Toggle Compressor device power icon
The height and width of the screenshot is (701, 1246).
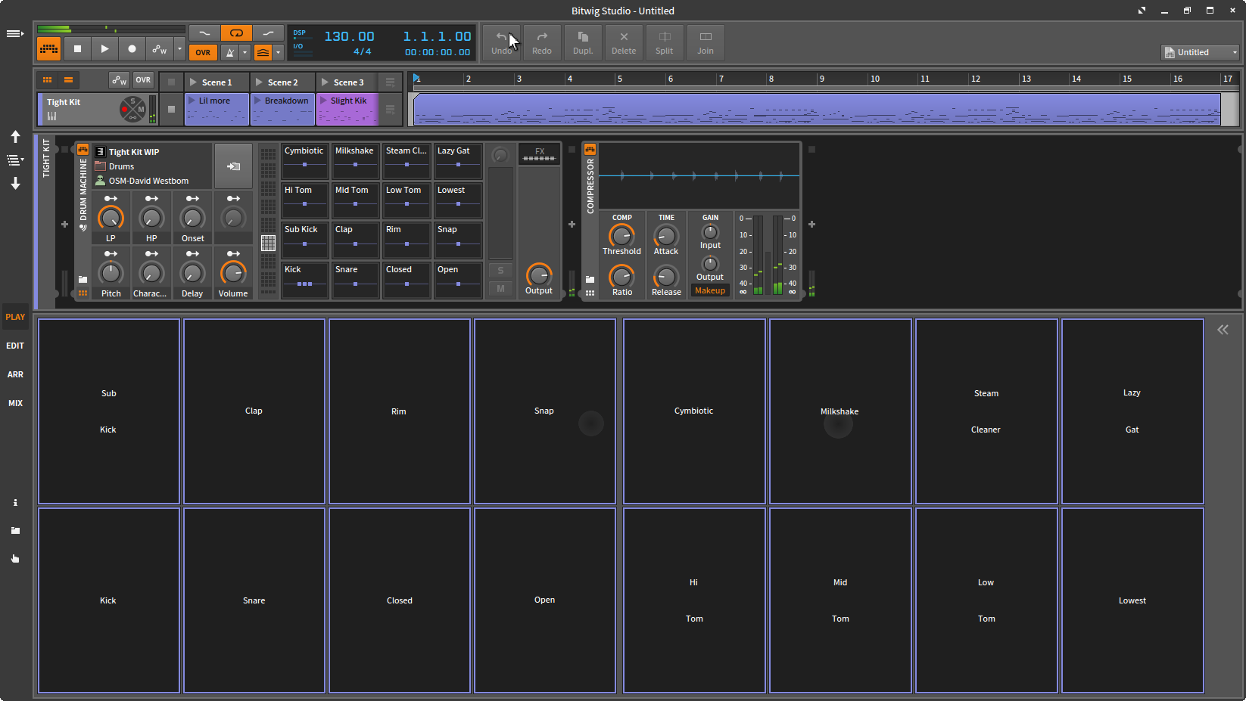[590, 150]
